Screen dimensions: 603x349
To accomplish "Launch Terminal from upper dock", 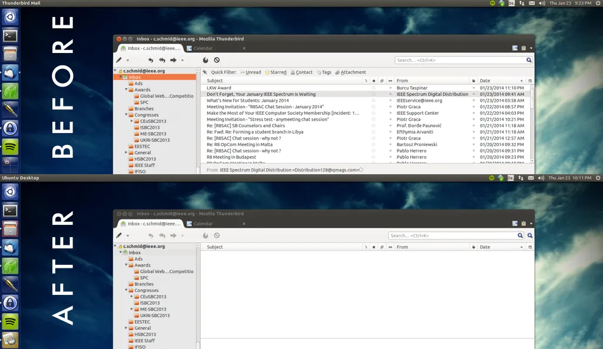I will [x=10, y=36].
